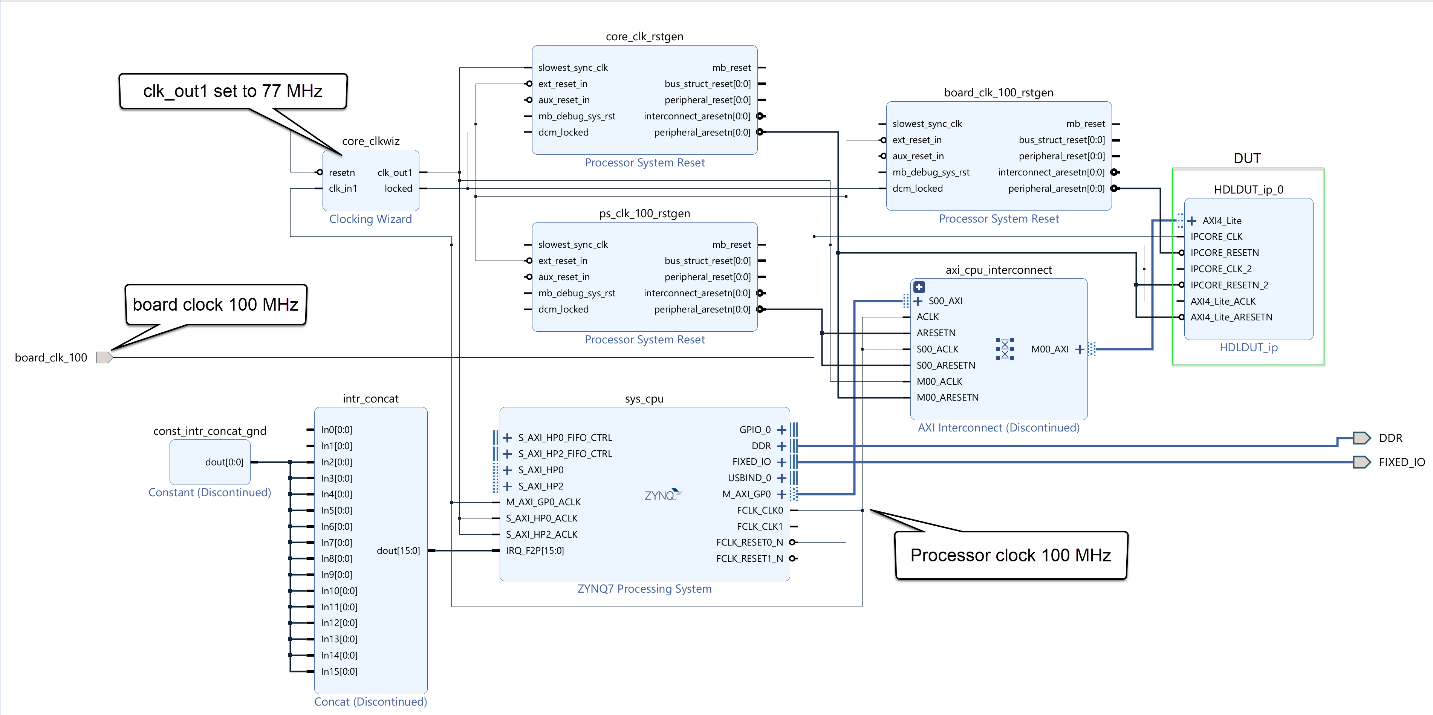Click the AXI Interconnect (Discontinued) label
The height and width of the screenshot is (715, 1433).
[x=999, y=428]
